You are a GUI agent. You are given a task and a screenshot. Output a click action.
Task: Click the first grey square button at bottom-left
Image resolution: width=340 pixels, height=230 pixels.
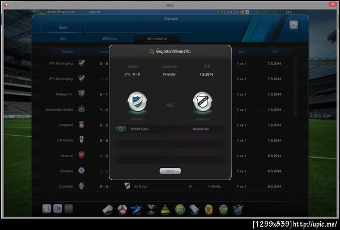click(x=47, y=209)
